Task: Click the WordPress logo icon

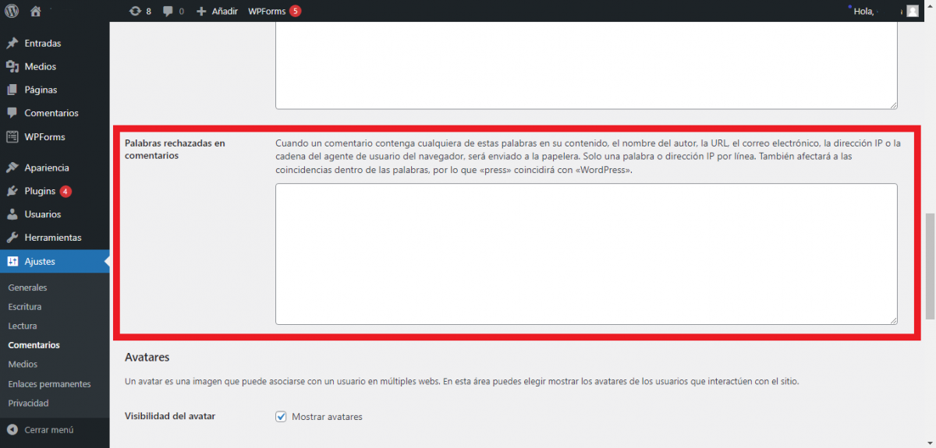Action: click(12, 11)
